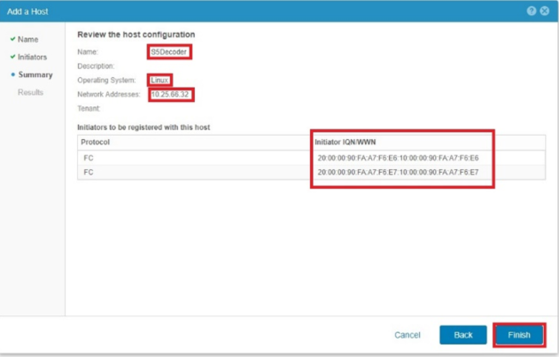Image resolution: width=559 pixels, height=357 pixels.
Task: Click the host name S5Decoder
Action: pyautogui.click(x=169, y=51)
